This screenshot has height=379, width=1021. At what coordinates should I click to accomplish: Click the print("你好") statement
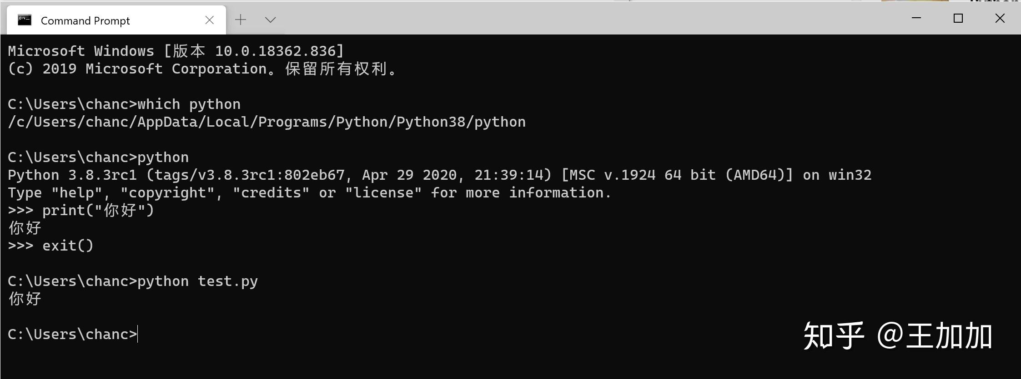point(98,210)
